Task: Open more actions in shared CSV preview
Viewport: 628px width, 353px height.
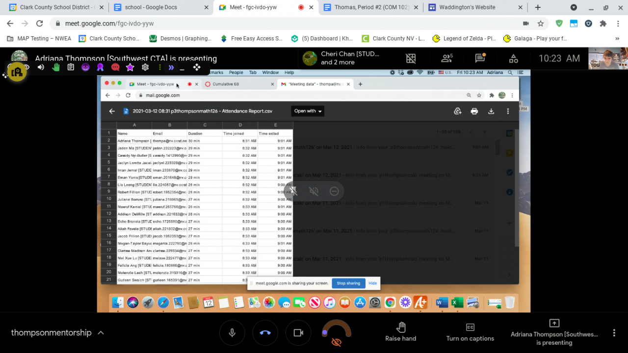Action: tap(508, 111)
